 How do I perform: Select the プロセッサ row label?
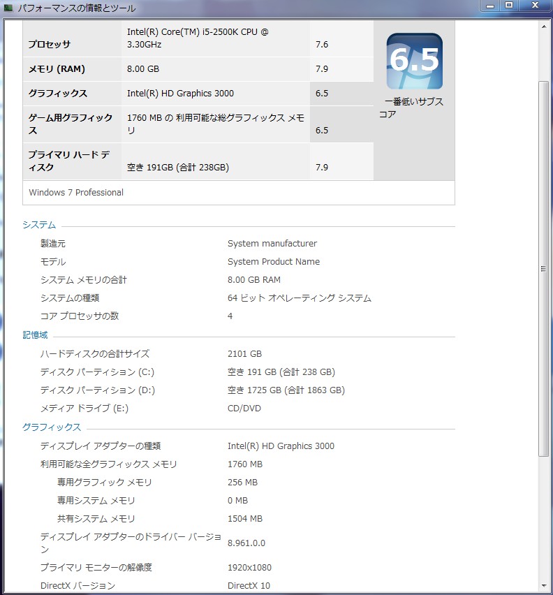(50, 45)
